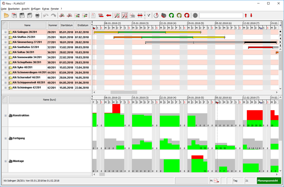Viewport: 284px width, 187px height.
Task: Click the KA Solingen Gantt bar green segment
Action: [142, 32]
